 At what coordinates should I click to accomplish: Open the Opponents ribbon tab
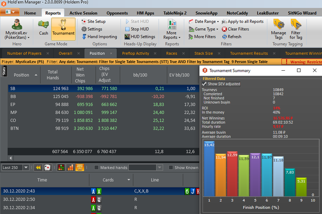117,13
